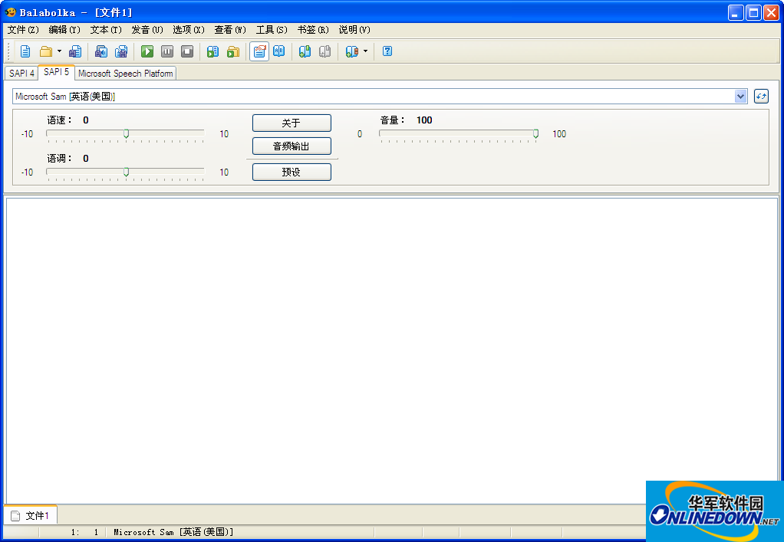Screen dimensions: 784x542
Task: Click Microsoft Sam voice in status bar
Action: coord(173,533)
